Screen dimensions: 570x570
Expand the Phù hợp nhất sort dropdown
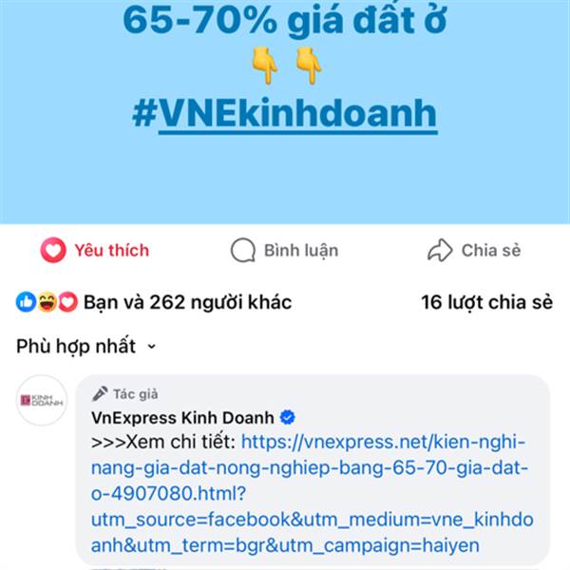86,346
